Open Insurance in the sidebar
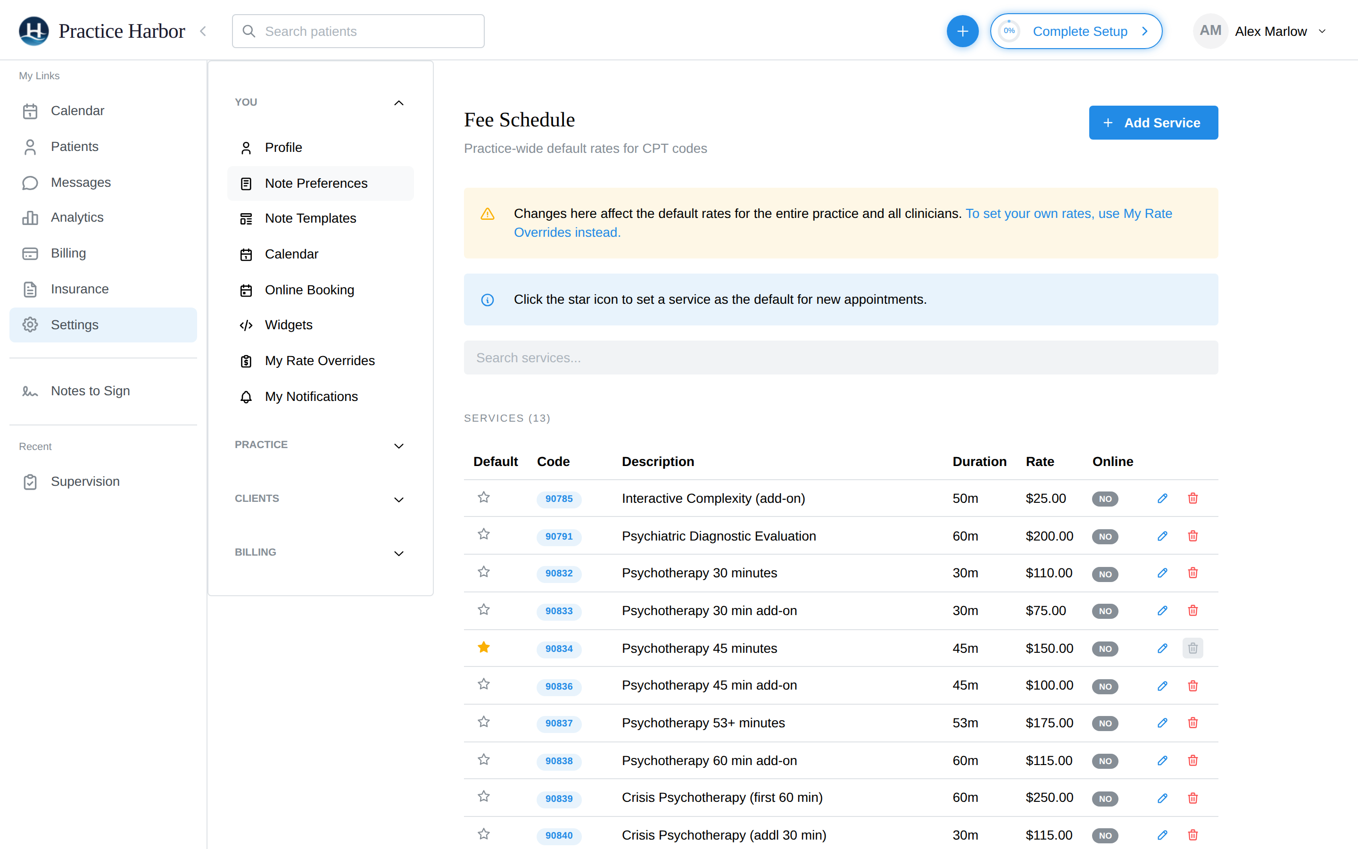The width and height of the screenshot is (1358, 849). coord(103,289)
